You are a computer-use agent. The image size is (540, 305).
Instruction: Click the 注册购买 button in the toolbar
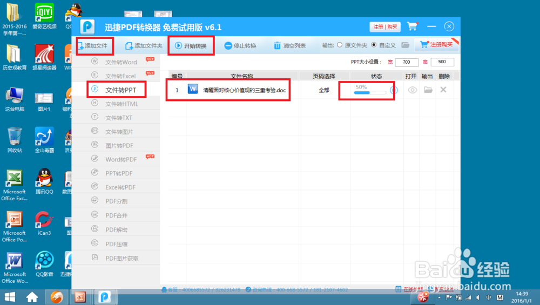[x=436, y=45]
